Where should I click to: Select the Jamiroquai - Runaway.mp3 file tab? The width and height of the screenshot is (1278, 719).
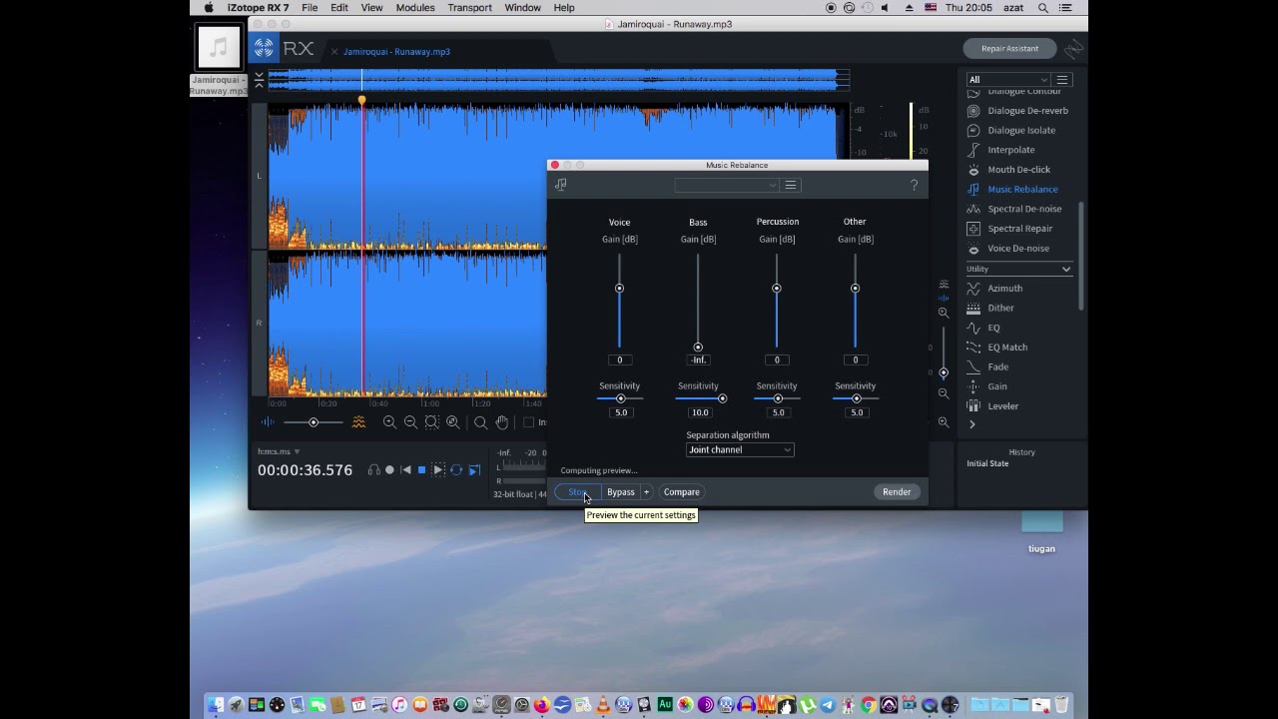coord(396,52)
